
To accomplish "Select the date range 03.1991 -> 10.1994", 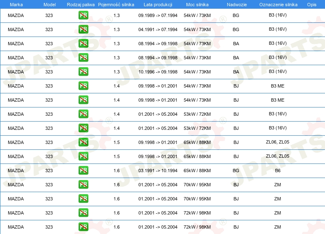I will (158, 171).
